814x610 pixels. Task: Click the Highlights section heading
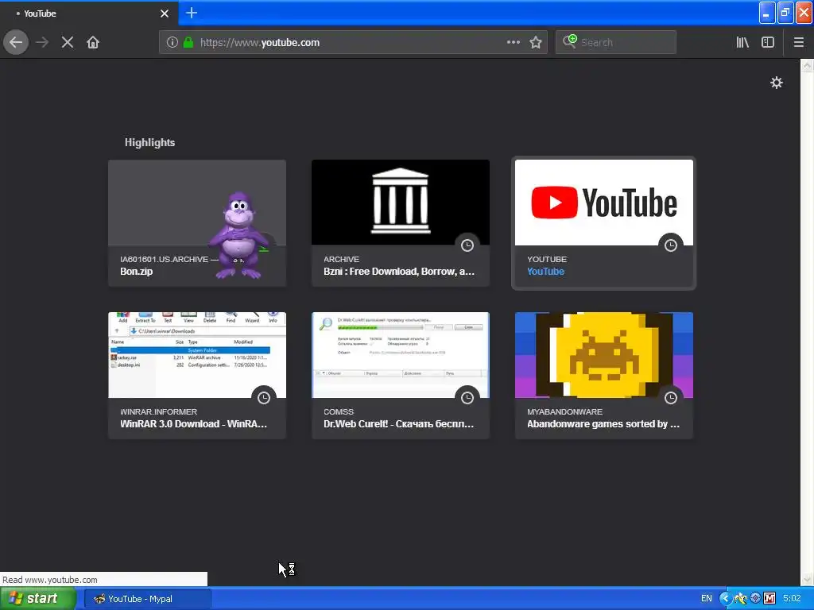point(149,143)
